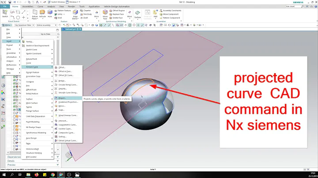318x178 pixels.
Task: Open the Window dropdown in title bar
Action: tap(73, 2)
